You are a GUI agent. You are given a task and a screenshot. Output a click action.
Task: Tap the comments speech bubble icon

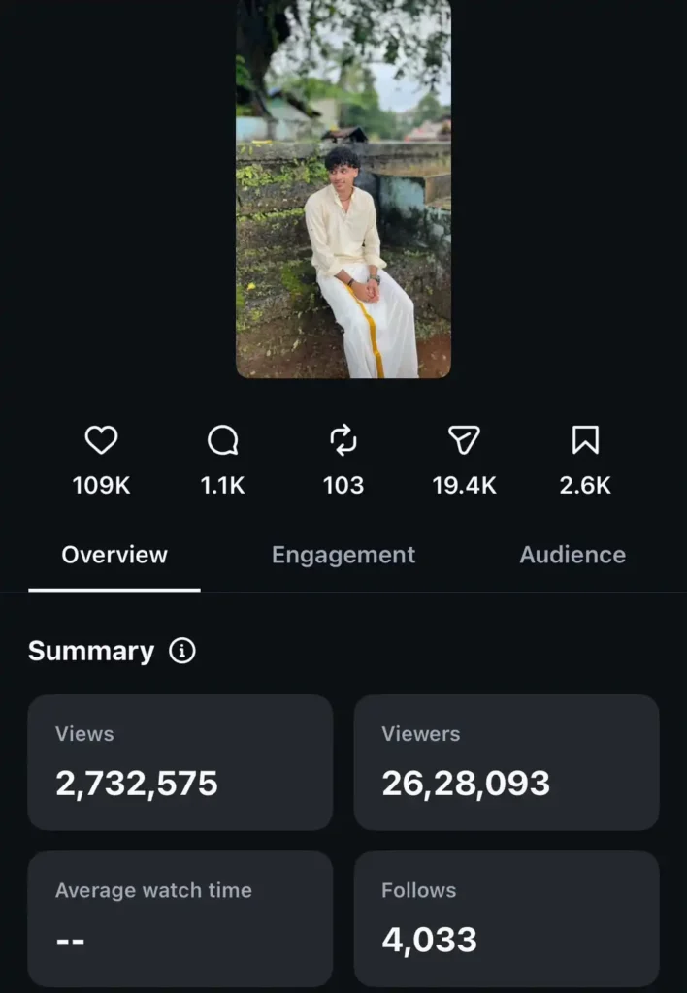pyautogui.click(x=222, y=440)
